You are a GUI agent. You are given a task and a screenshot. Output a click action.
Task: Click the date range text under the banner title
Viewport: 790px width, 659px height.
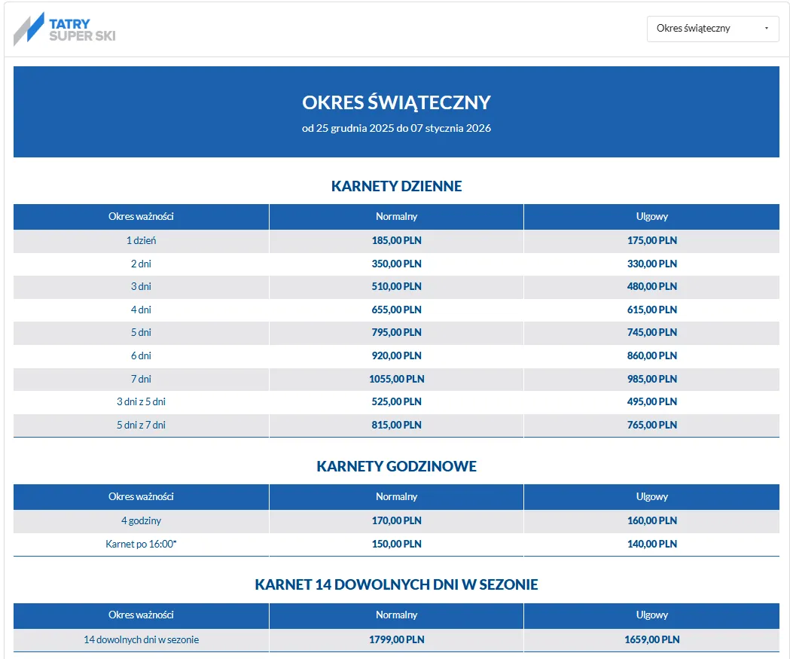tap(396, 128)
